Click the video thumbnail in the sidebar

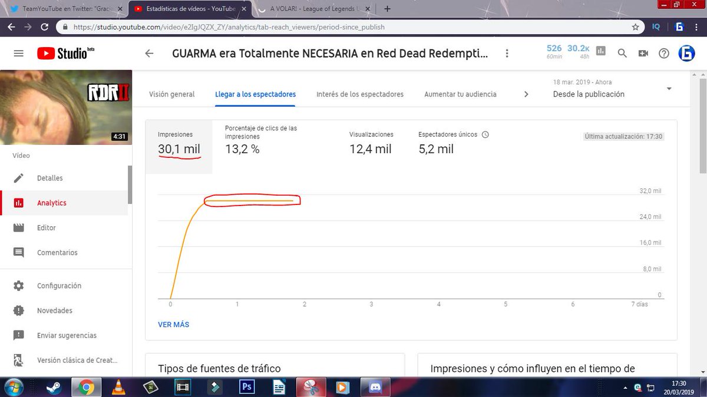(x=66, y=107)
